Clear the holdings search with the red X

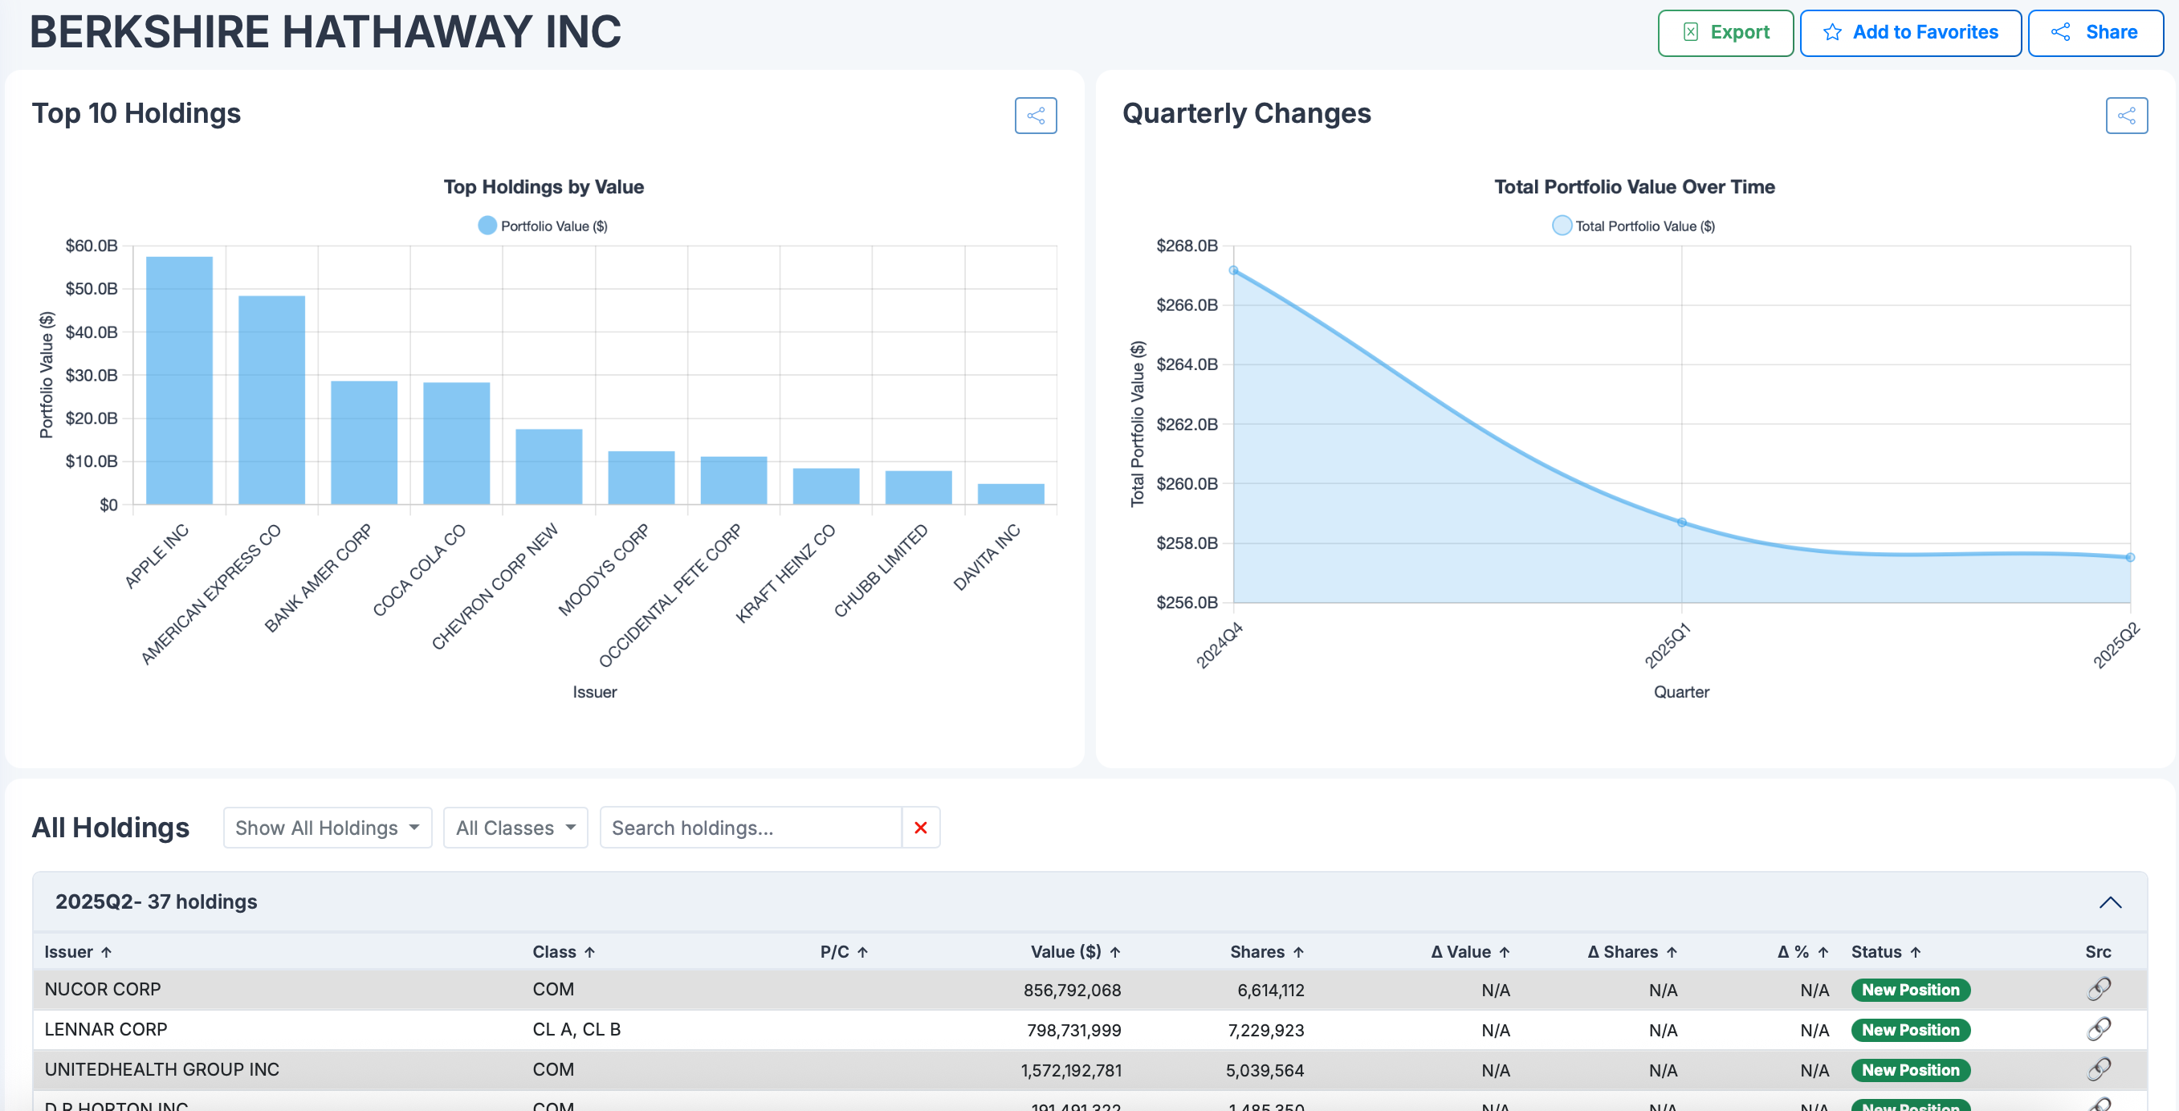click(920, 828)
